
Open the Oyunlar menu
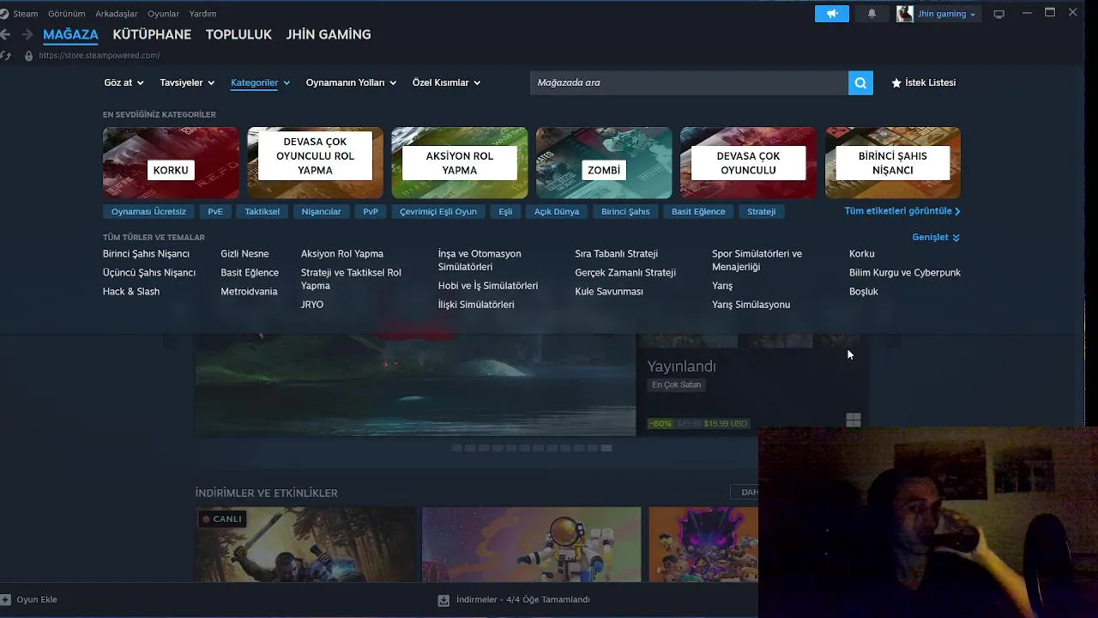click(x=163, y=14)
